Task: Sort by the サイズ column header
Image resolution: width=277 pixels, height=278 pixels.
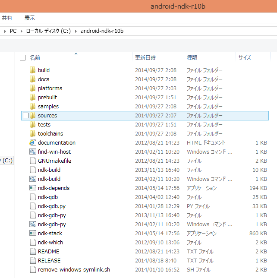Action: (245, 57)
